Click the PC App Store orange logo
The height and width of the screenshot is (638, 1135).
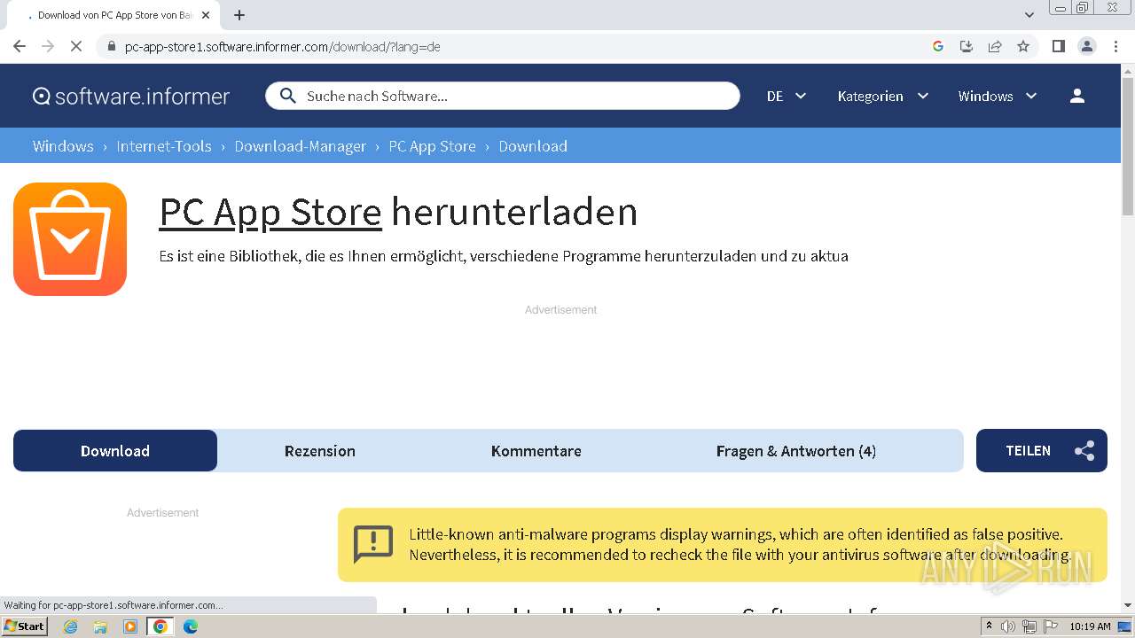[70, 239]
